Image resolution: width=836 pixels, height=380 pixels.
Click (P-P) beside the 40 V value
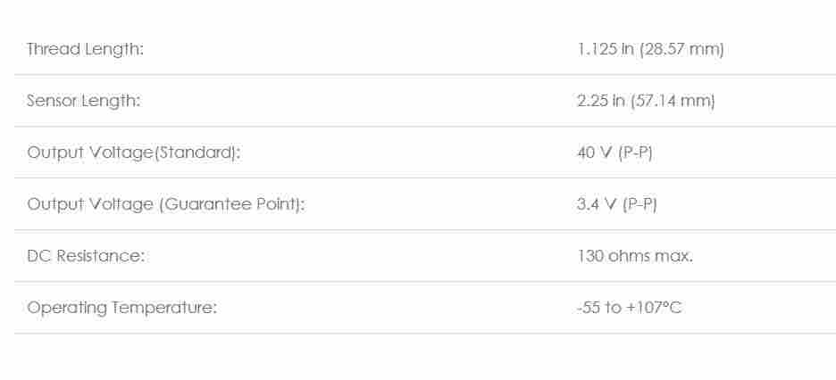click(635, 153)
